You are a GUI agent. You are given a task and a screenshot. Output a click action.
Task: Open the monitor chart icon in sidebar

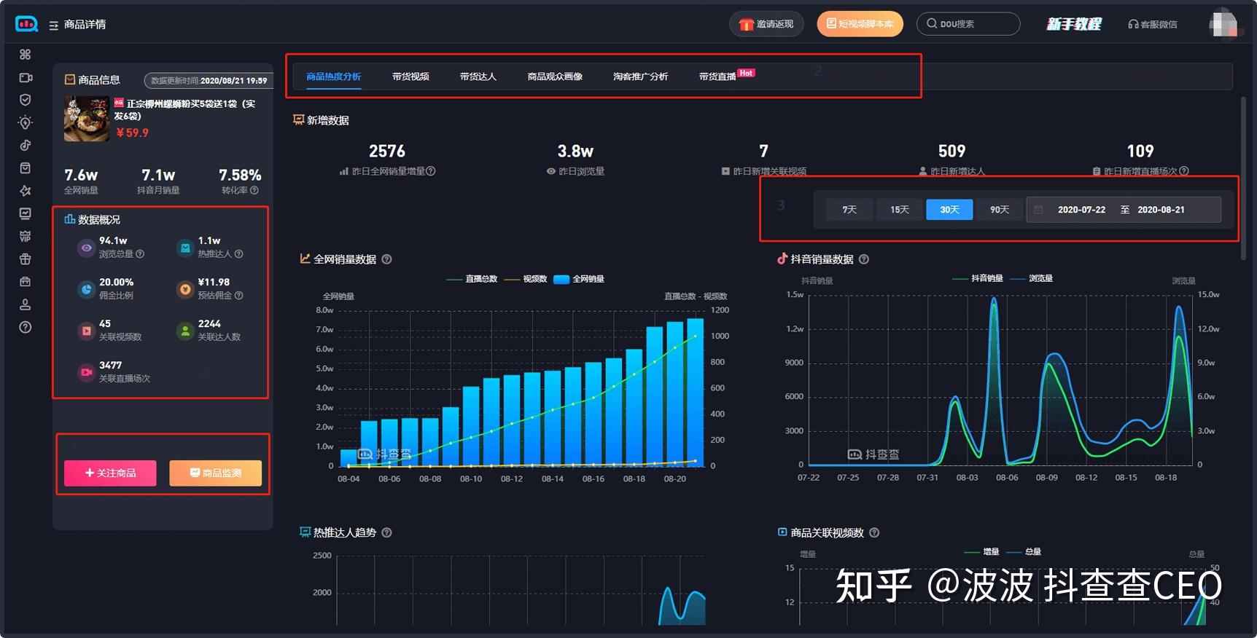(x=26, y=213)
